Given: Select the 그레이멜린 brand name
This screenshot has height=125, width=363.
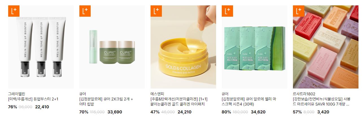Looking at the screenshot, I should 17,94.
